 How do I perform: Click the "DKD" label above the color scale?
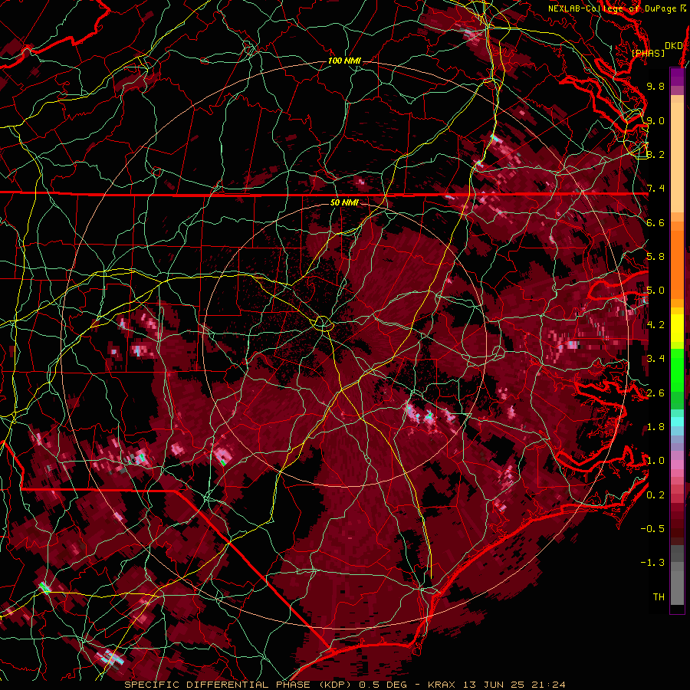(673, 46)
